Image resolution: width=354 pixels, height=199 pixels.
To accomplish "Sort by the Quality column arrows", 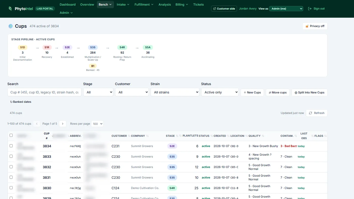I will (263, 136).
